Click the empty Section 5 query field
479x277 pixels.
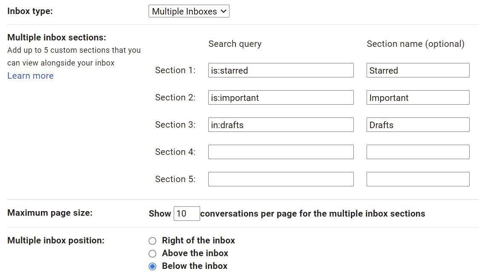point(281,179)
